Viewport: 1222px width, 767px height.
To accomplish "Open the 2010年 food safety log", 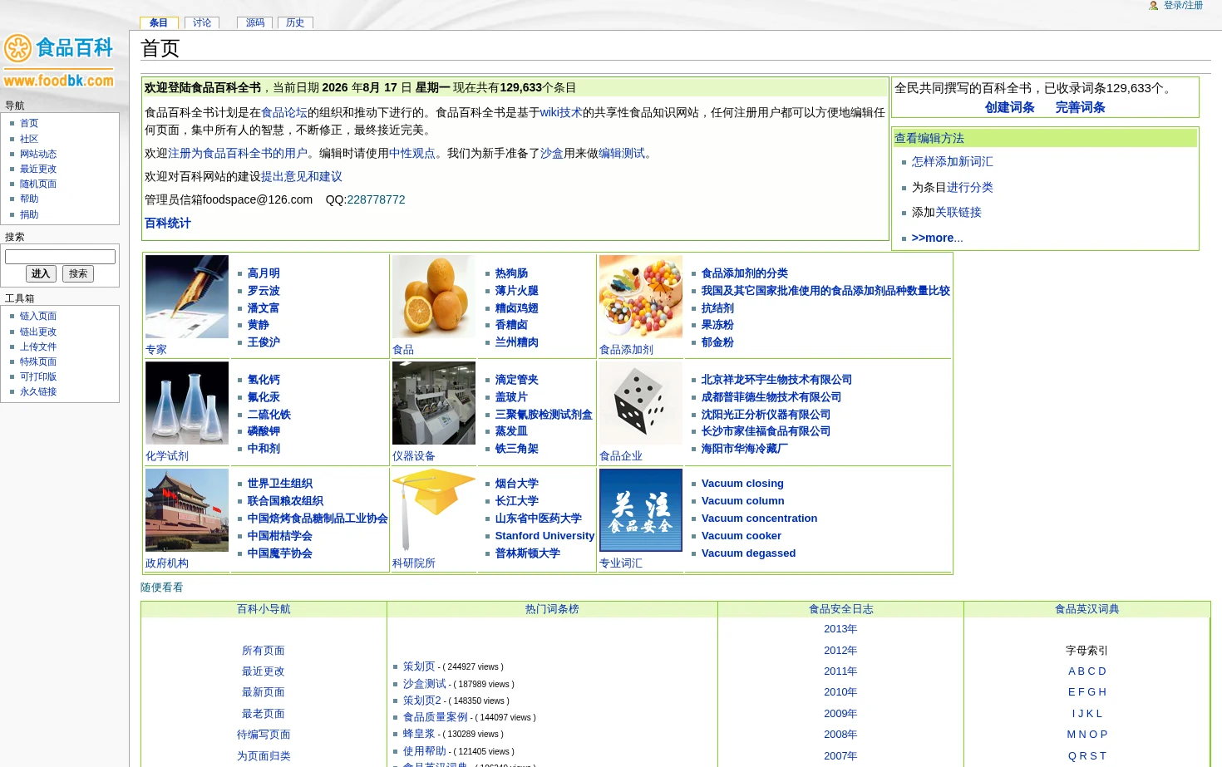I will click(840, 691).
